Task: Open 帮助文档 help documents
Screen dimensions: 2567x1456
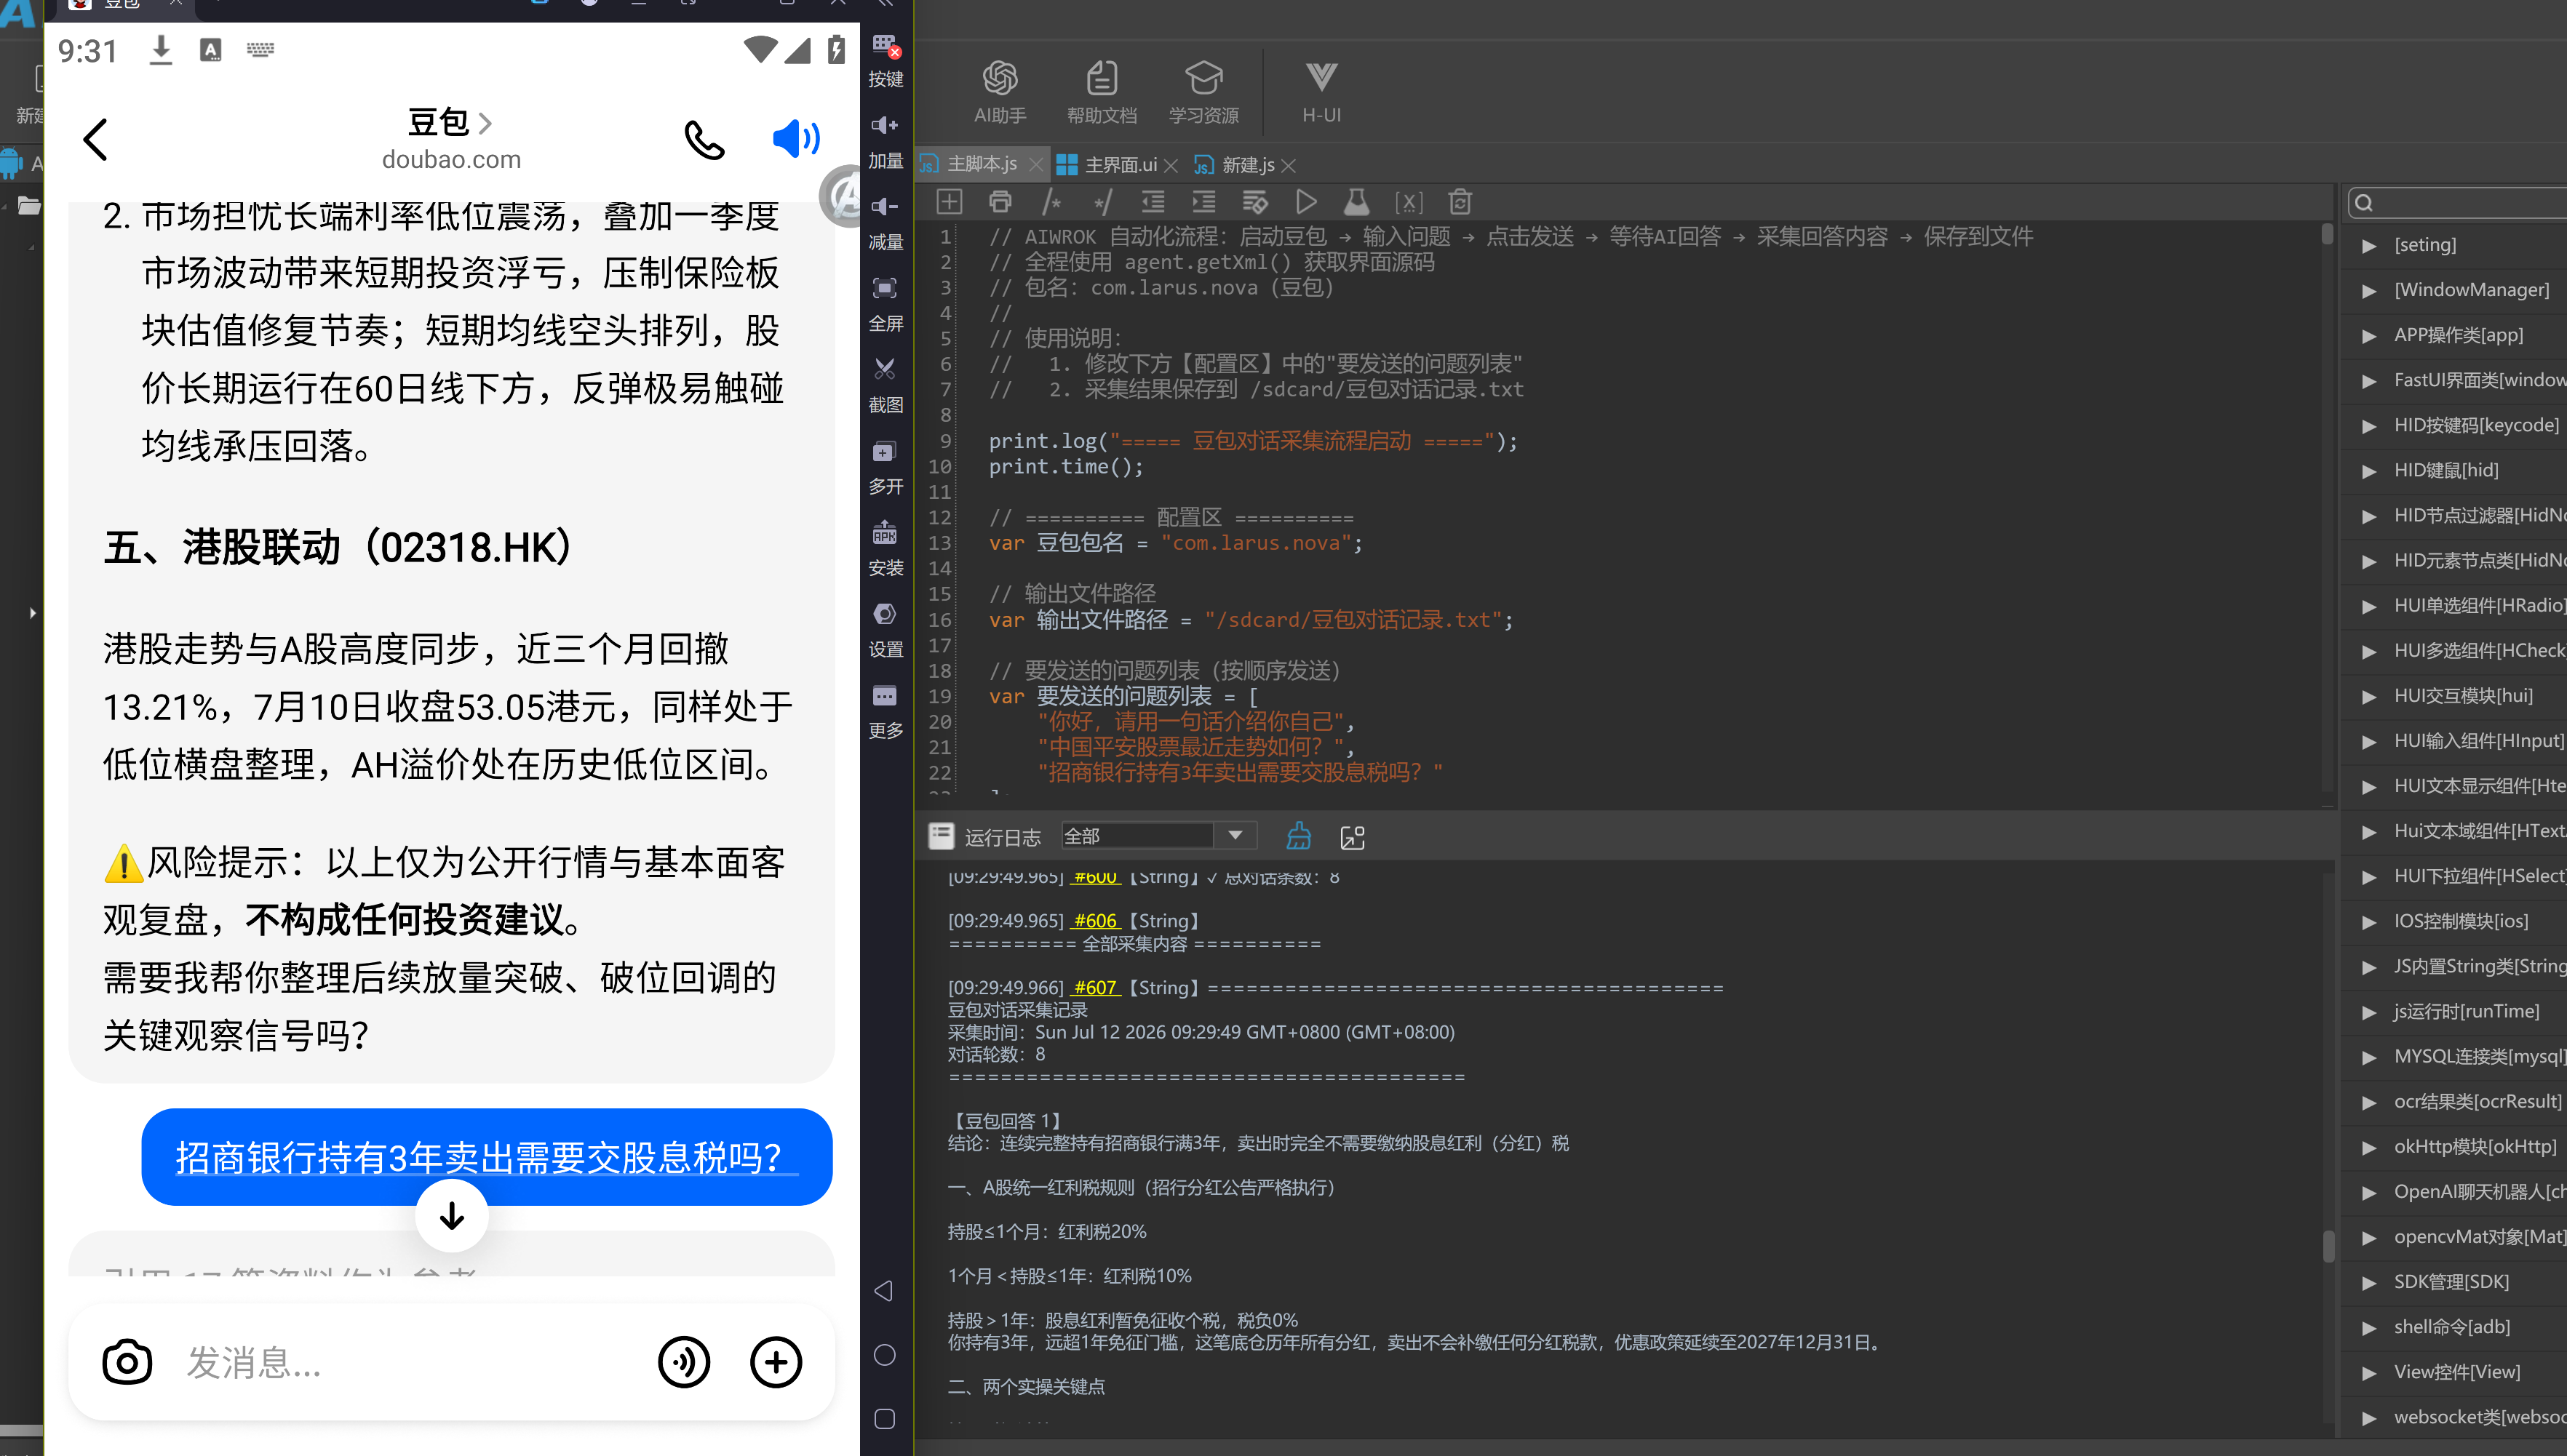Action: coord(1102,92)
